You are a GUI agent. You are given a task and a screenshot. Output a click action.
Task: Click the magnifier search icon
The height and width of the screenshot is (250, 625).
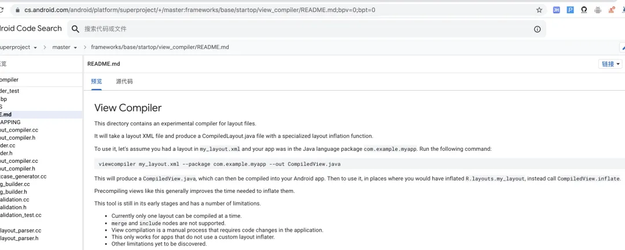click(75, 29)
